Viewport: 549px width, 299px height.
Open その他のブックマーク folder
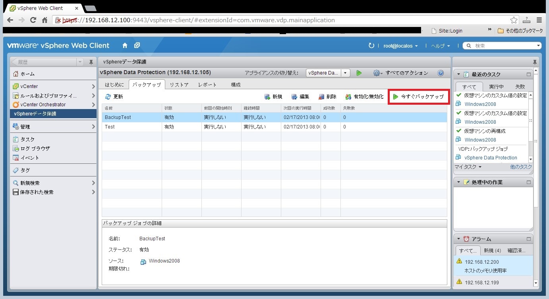tap(520, 31)
